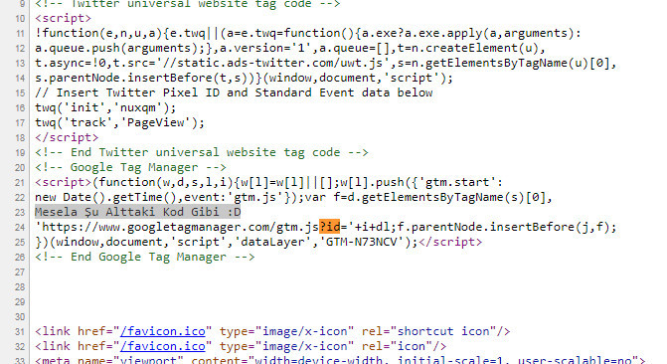The image size is (667, 364).
Task: Click line number 30 in the gutter
Action: coord(20,316)
